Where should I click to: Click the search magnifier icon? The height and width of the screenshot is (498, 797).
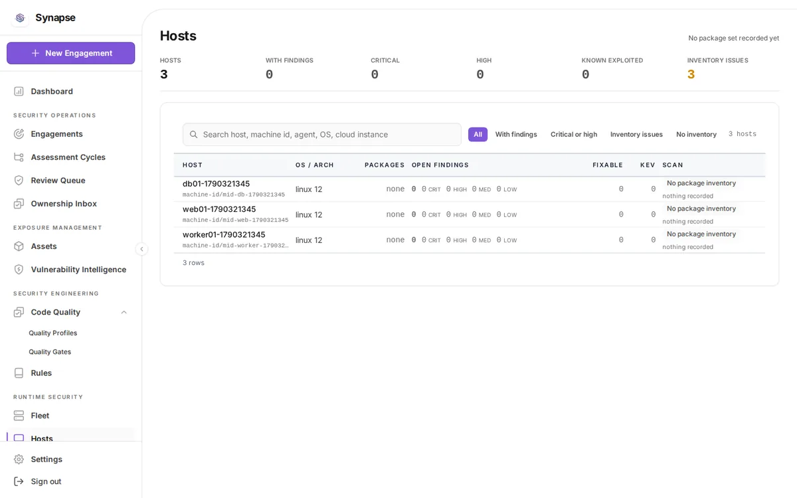pyautogui.click(x=194, y=134)
